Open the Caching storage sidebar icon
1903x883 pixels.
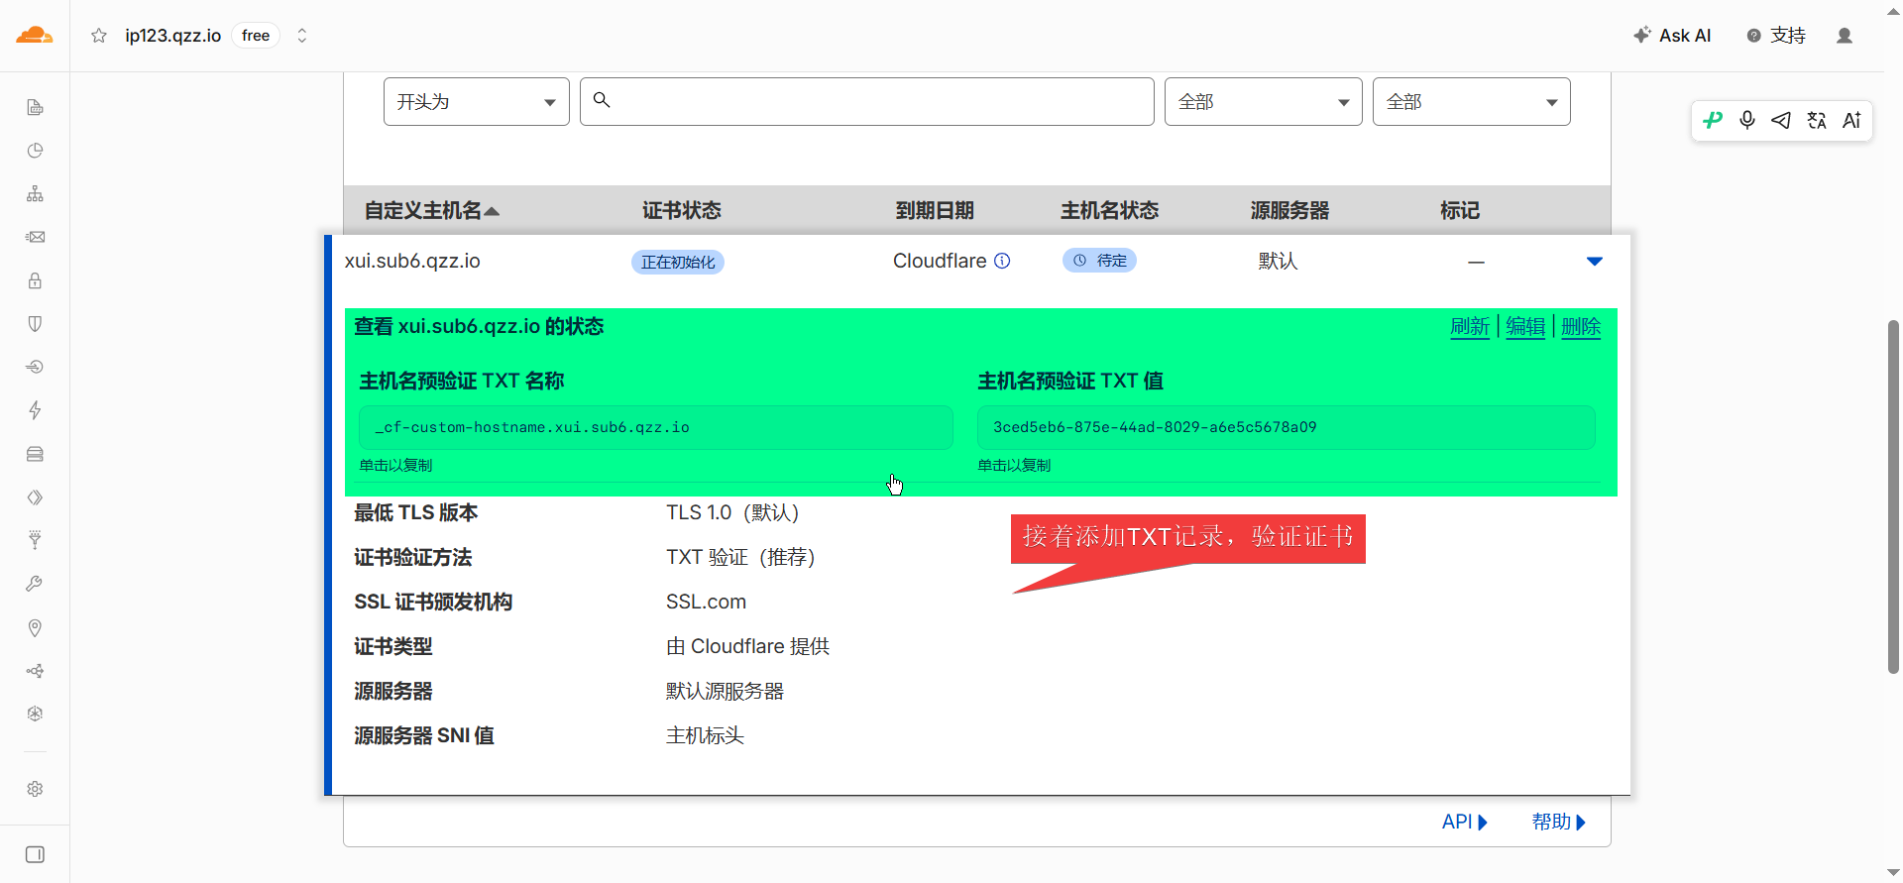(35, 454)
